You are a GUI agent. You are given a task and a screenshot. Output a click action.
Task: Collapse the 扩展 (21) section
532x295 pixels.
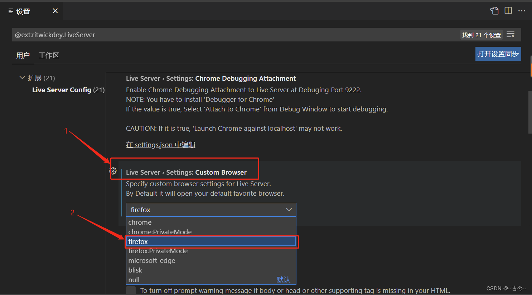click(x=22, y=77)
